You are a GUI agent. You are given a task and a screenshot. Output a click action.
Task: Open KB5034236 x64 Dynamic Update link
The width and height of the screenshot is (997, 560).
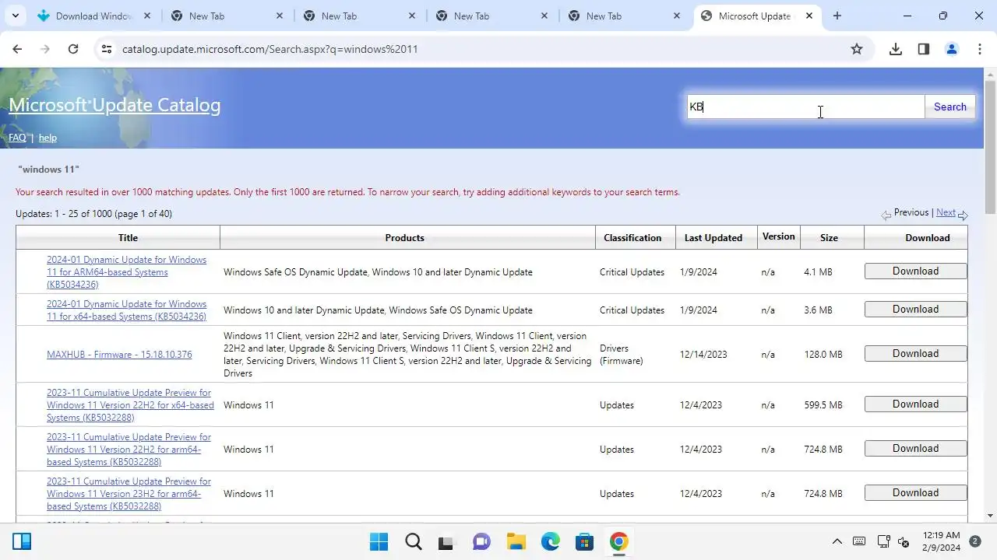[126, 310]
